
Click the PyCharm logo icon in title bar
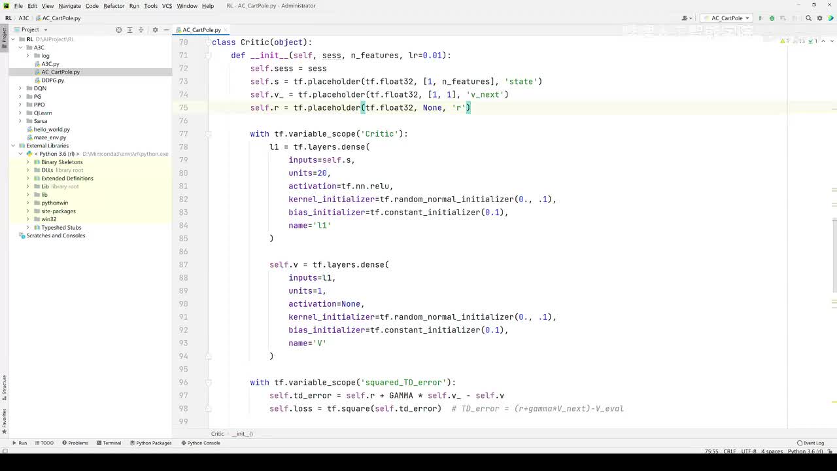click(x=6, y=6)
